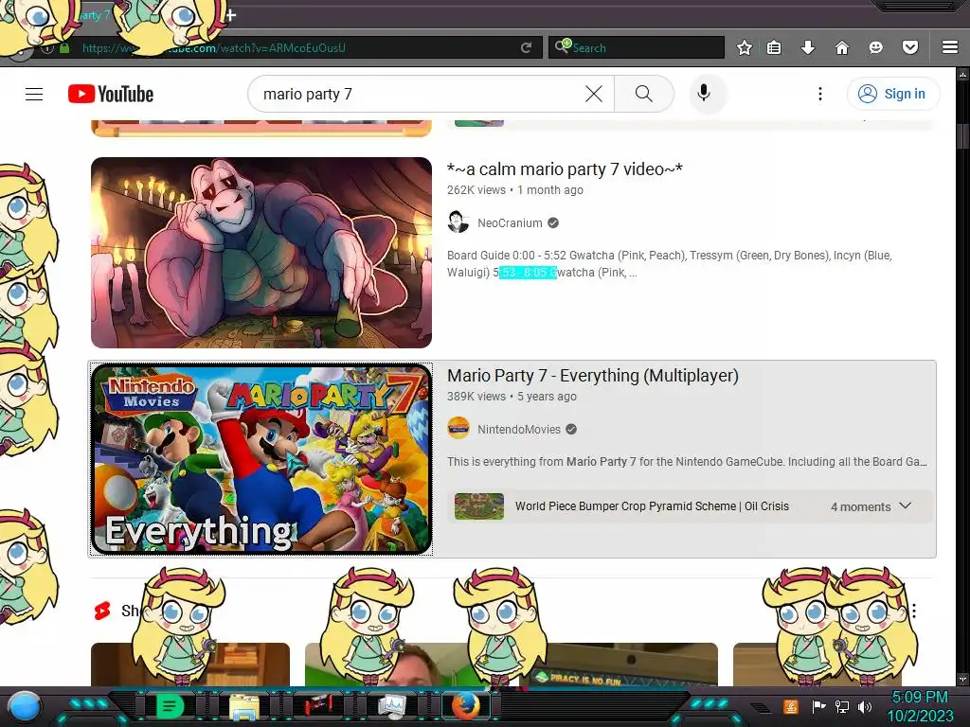Click the Shorts logo icon
This screenshot has height=727, width=970.
pos(102,611)
